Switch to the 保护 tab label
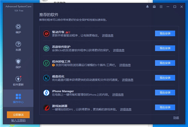188x127 pixels. pyautogui.click(x=18, y=67)
